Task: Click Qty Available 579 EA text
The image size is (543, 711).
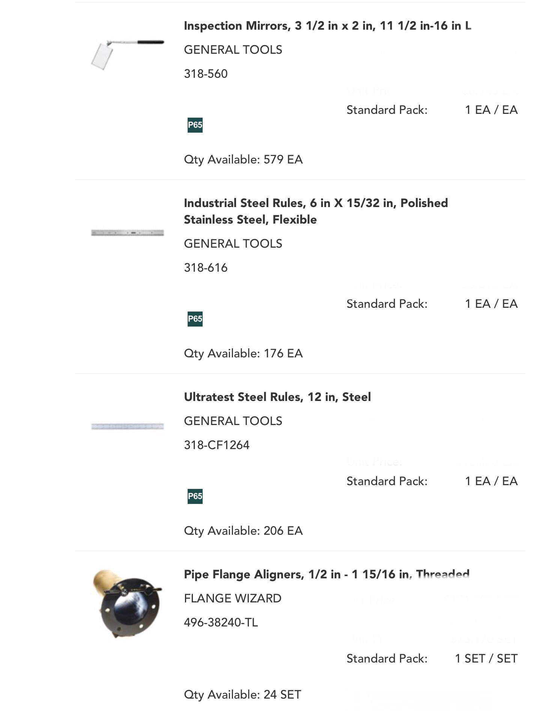Action: [243, 159]
